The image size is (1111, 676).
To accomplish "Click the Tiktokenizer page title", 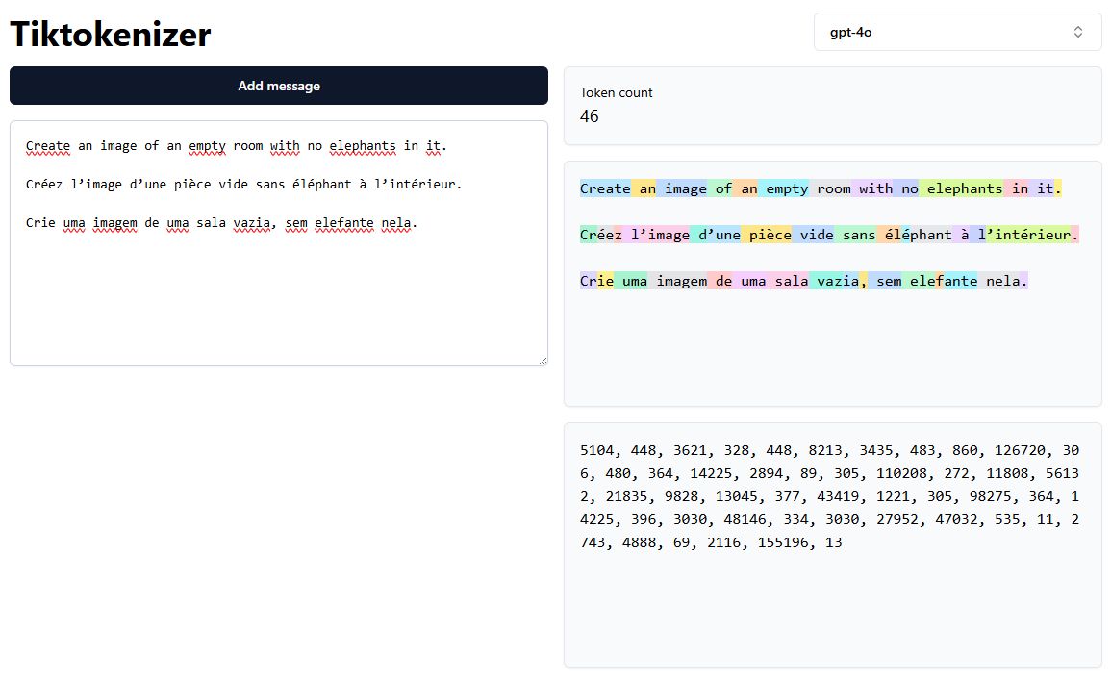I will [x=111, y=35].
